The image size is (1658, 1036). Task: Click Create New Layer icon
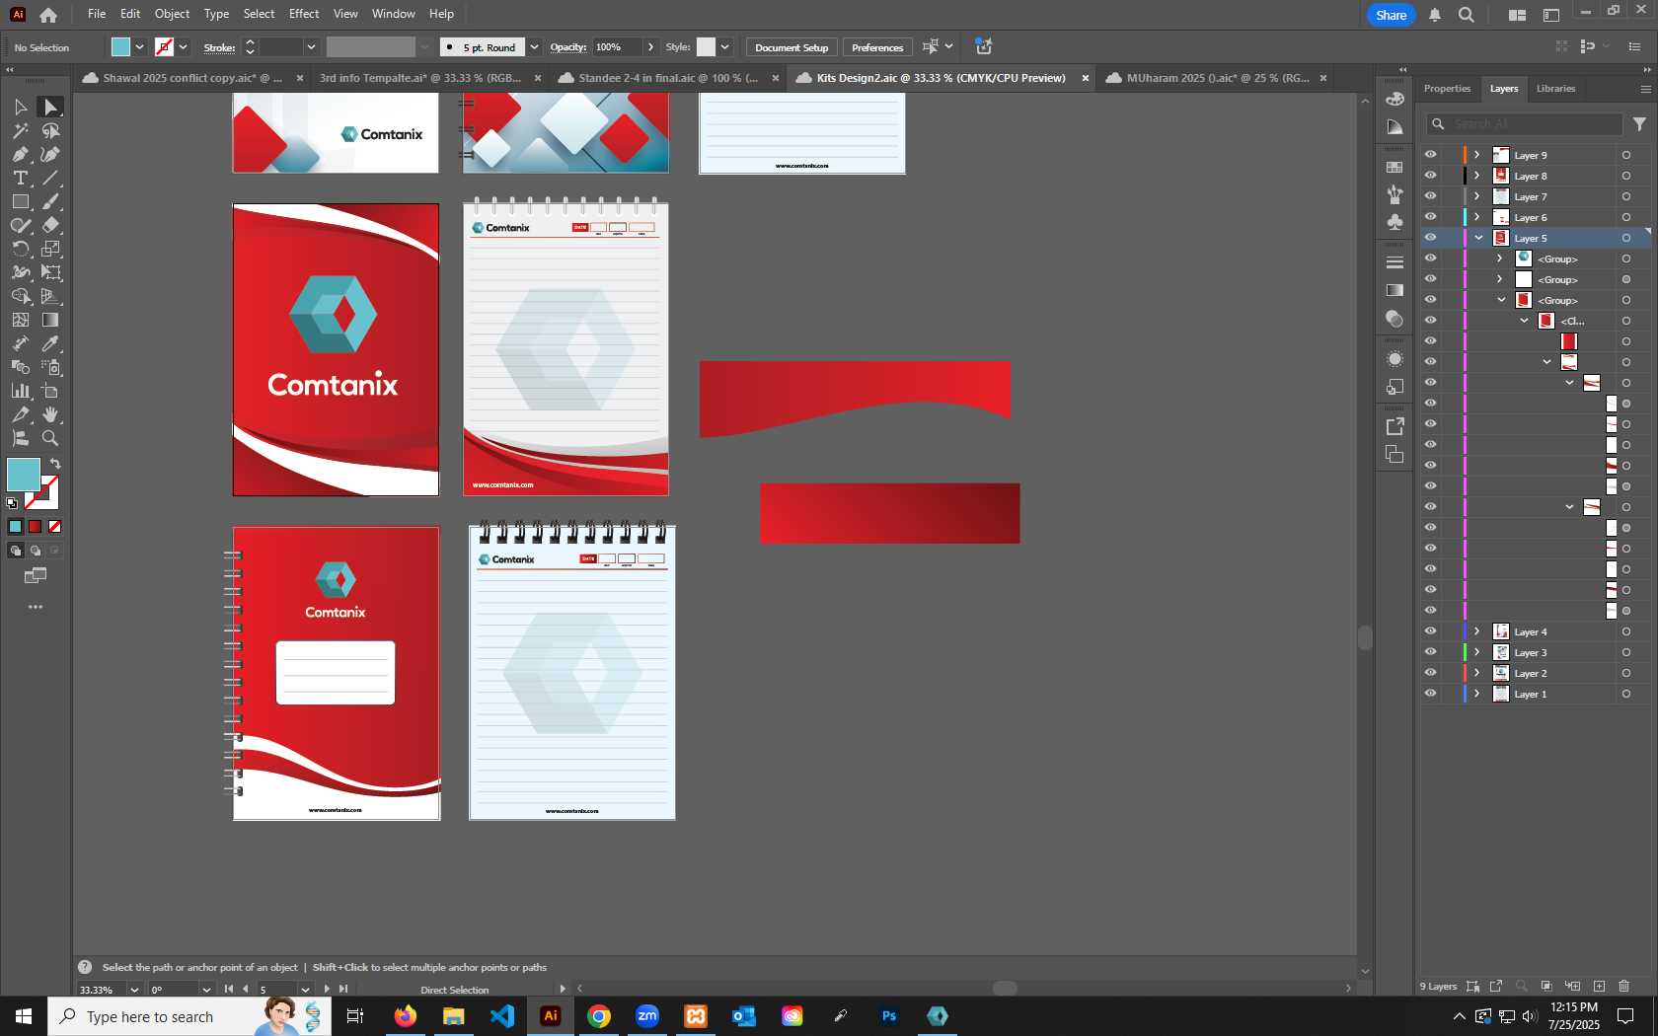[x=1599, y=986]
